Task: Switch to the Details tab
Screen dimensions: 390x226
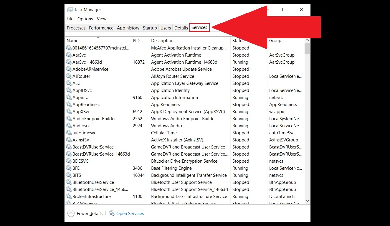Action: pos(181,28)
